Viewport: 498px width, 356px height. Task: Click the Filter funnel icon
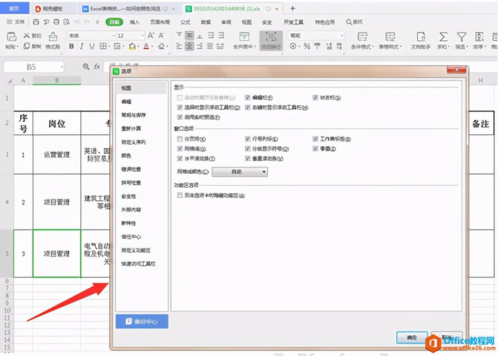pyautogui.click(x=461, y=37)
